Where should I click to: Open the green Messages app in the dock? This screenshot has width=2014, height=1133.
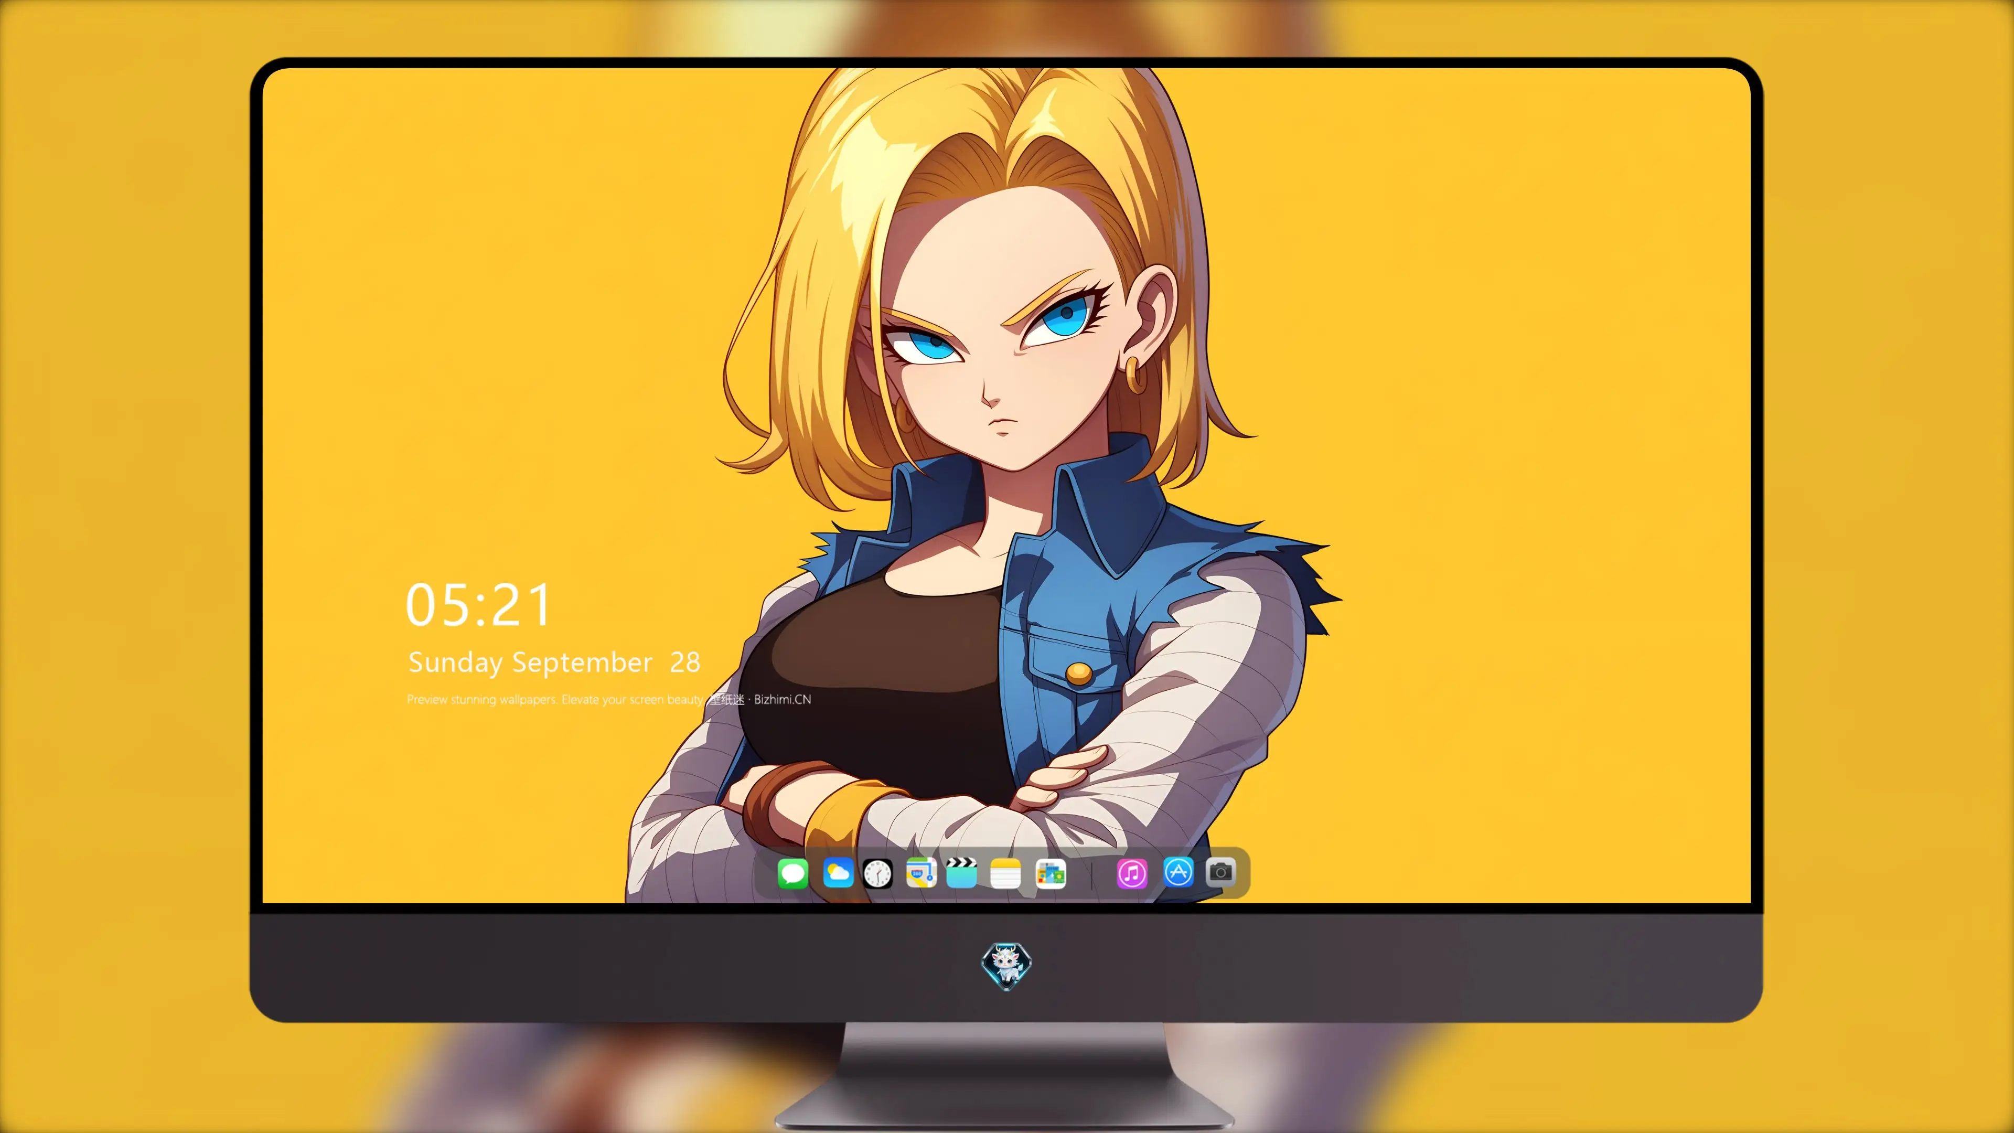[793, 873]
